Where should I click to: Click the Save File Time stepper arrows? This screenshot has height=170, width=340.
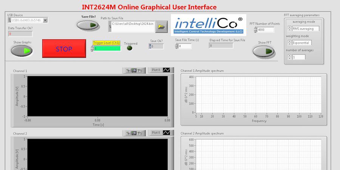177,46
